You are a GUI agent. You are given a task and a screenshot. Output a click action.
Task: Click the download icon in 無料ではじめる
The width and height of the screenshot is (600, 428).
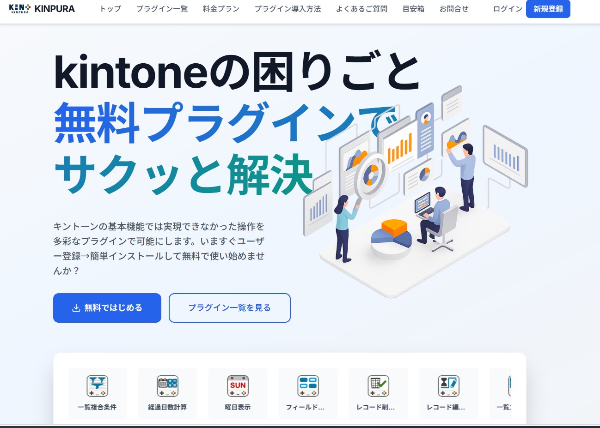76,308
